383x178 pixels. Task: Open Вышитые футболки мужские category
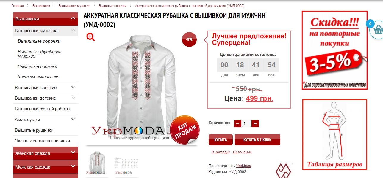40,54
